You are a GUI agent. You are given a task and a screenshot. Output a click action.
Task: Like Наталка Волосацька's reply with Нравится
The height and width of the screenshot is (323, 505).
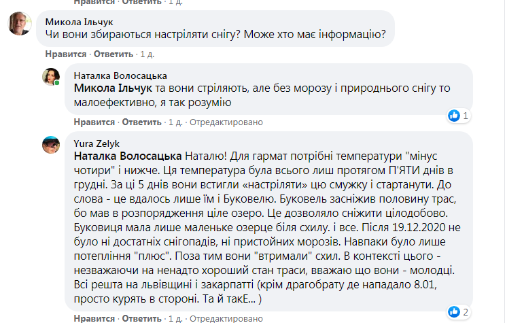[x=92, y=122]
